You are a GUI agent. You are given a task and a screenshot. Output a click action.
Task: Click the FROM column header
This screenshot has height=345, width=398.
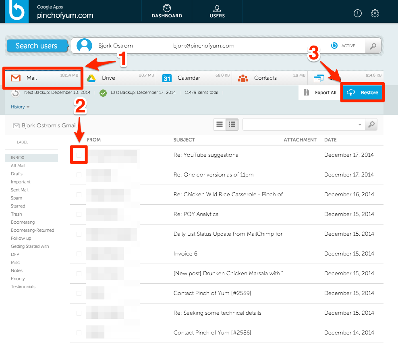pyautogui.click(x=94, y=139)
